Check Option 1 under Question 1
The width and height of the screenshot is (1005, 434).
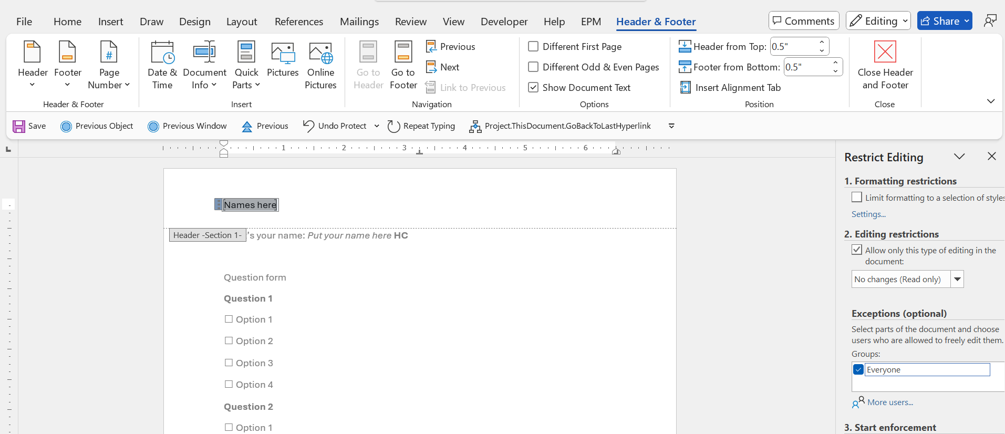click(229, 319)
